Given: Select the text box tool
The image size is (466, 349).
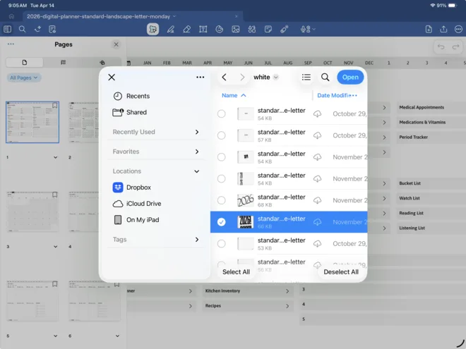Looking at the screenshot, I should 203,29.
